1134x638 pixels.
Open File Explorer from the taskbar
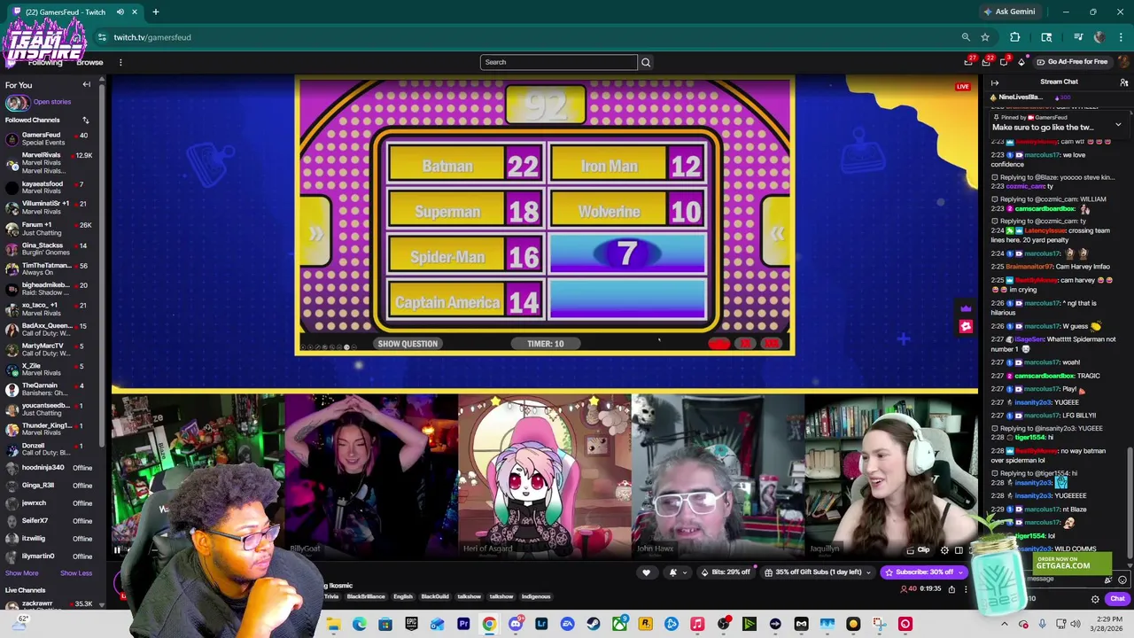point(333,624)
